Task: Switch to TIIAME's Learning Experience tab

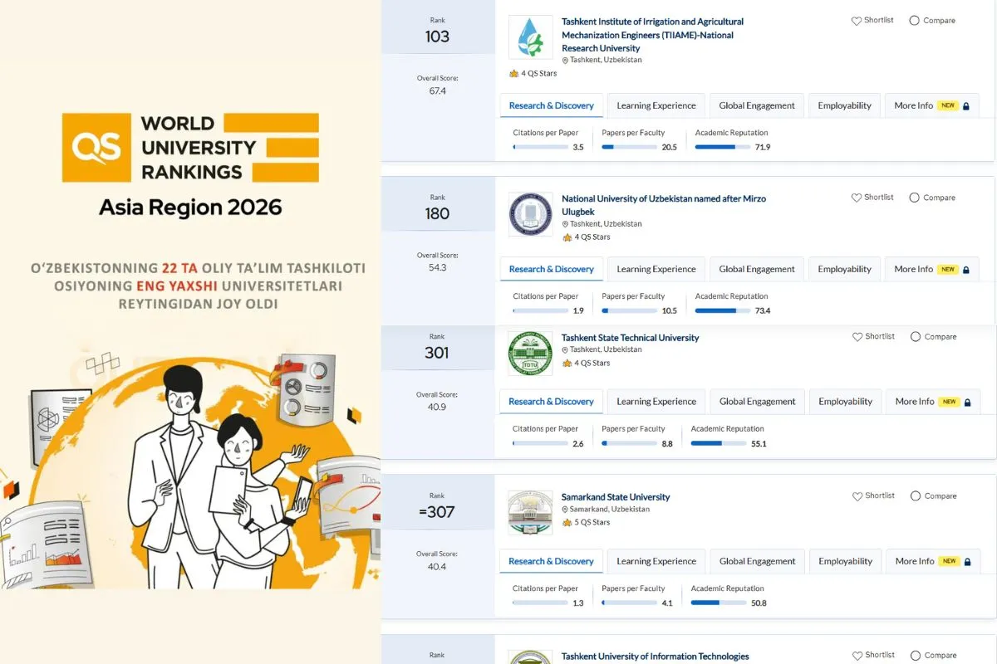Action: (x=656, y=105)
